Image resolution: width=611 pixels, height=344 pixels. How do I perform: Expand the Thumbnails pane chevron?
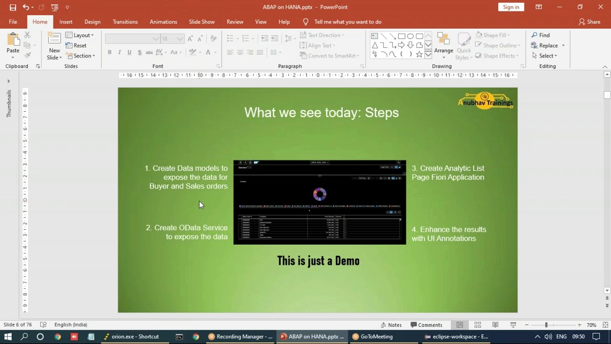[9, 81]
